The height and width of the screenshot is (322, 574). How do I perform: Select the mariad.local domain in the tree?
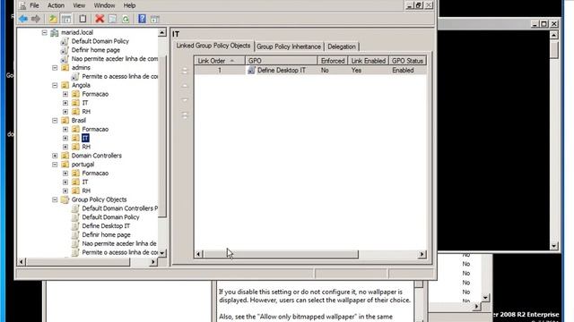pyautogui.click(x=77, y=32)
